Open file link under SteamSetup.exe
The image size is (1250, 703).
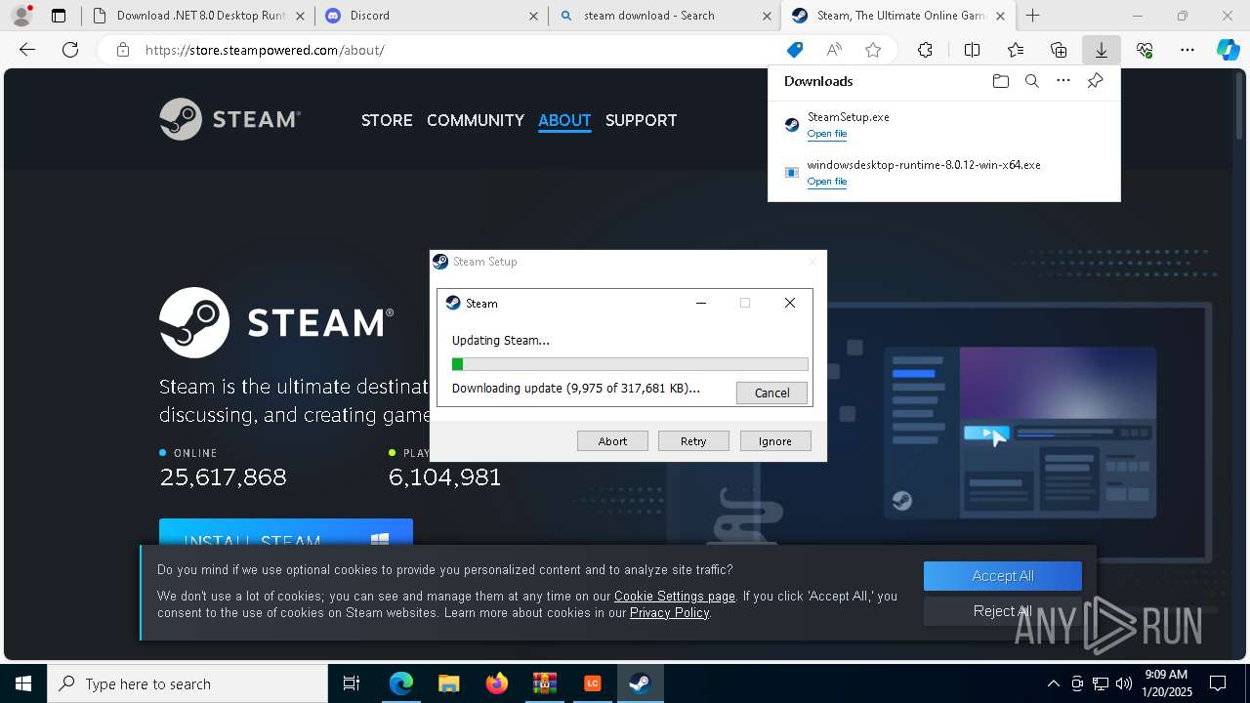tap(827, 134)
